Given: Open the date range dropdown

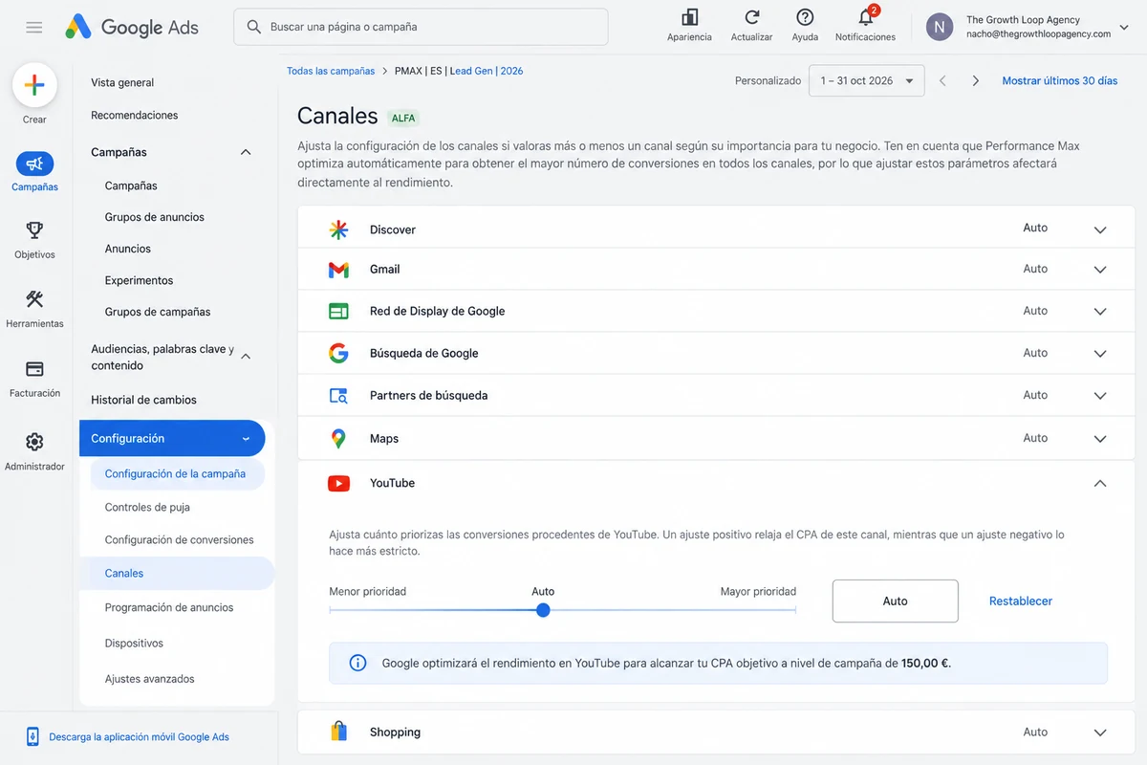Looking at the screenshot, I should click(866, 81).
